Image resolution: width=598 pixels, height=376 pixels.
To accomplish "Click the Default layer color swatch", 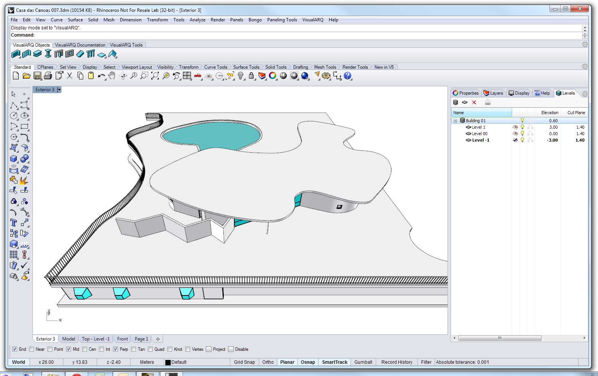I will 168,362.
